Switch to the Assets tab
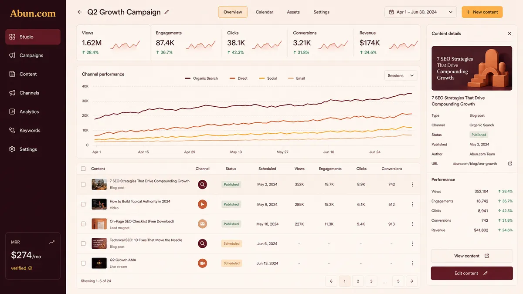 [x=293, y=12]
